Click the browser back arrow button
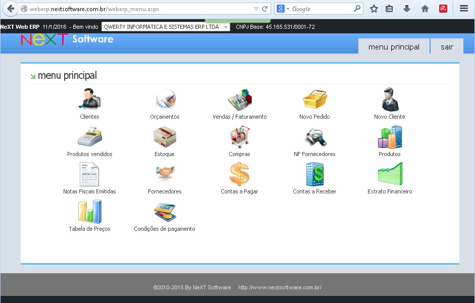This screenshot has height=303, width=475. point(11,9)
